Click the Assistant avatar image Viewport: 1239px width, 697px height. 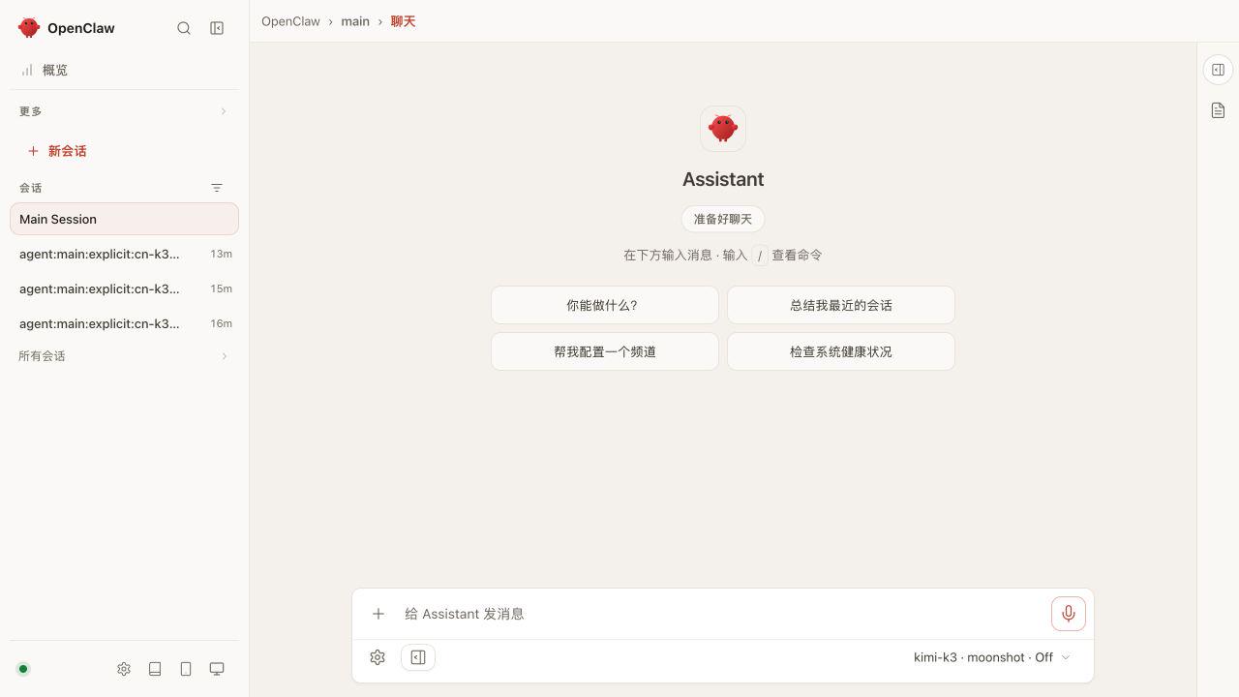723,129
